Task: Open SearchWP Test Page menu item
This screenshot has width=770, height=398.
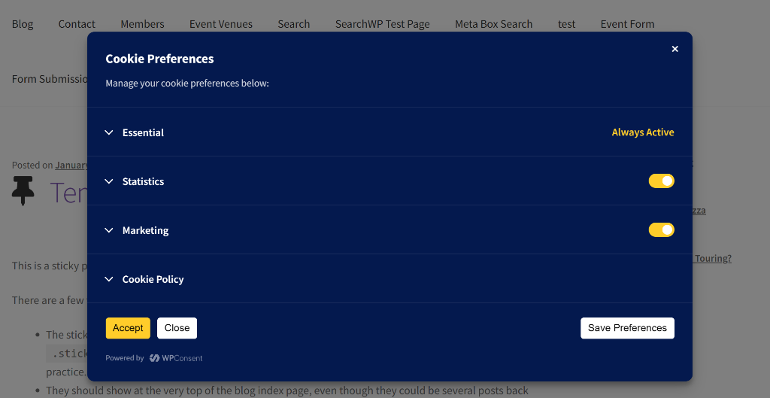Action: (383, 24)
